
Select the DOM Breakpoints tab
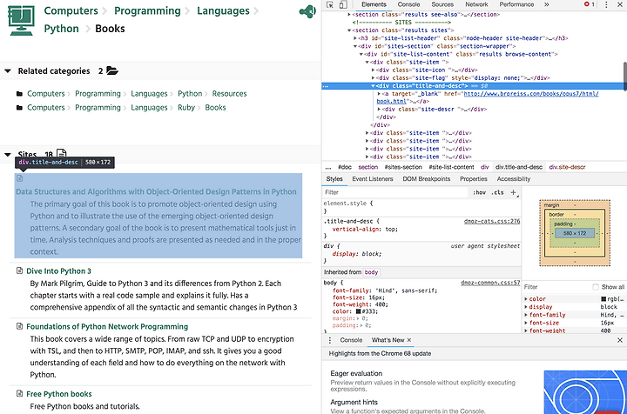pyautogui.click(x=426, y=179)
